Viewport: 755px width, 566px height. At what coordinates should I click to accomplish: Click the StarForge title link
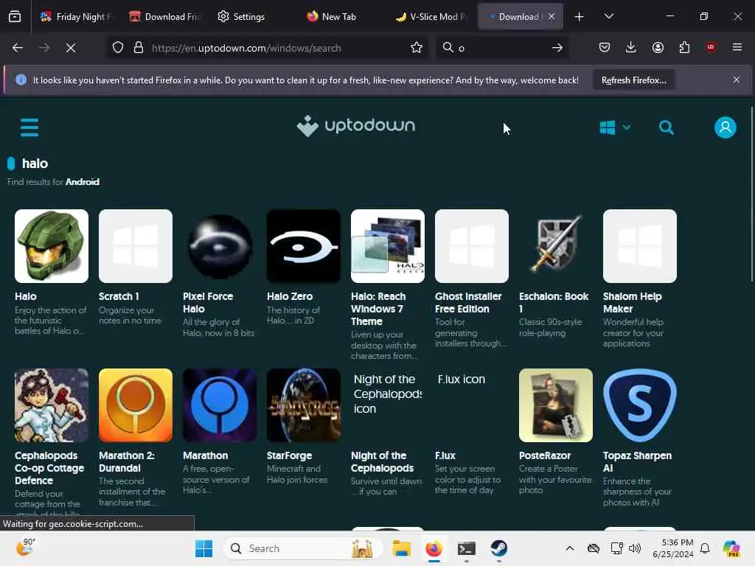289,455
